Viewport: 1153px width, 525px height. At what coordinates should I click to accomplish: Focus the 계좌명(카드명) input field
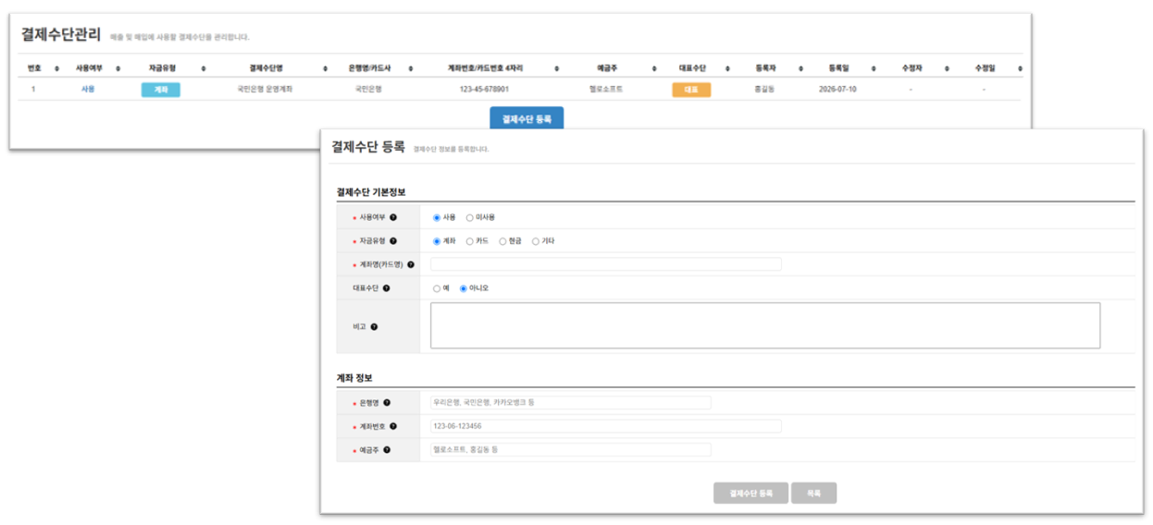[x=606, y=264]
